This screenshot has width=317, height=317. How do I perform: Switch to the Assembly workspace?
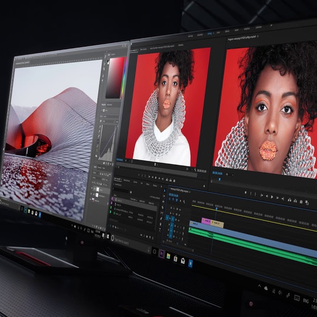200,35
